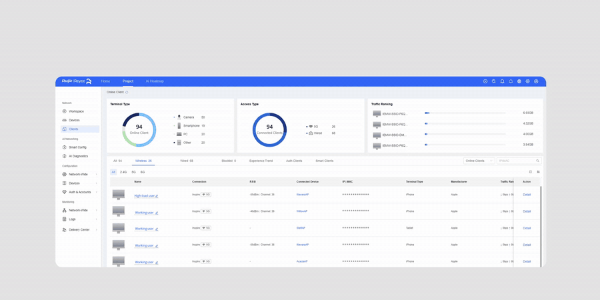Click the refresh icon beside Online Client

pos(127,92)
